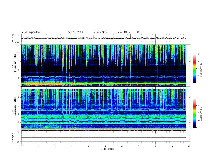
Task: Click the "5" tick on the ch.3(V) axis
Action: pyautogui.click(x=19, y=133)
